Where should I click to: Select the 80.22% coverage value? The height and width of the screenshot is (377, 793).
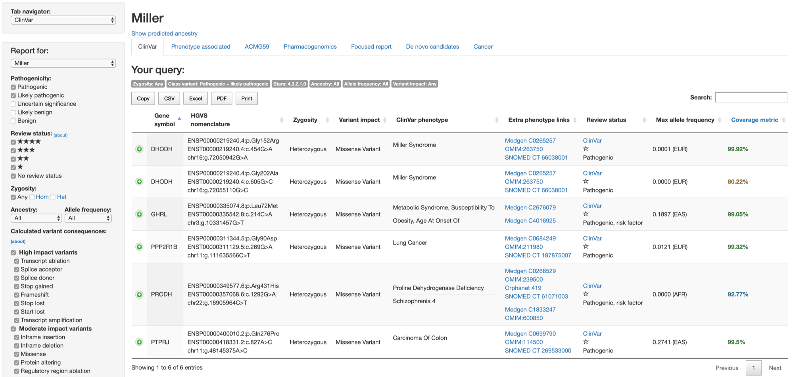pos(738,182)
